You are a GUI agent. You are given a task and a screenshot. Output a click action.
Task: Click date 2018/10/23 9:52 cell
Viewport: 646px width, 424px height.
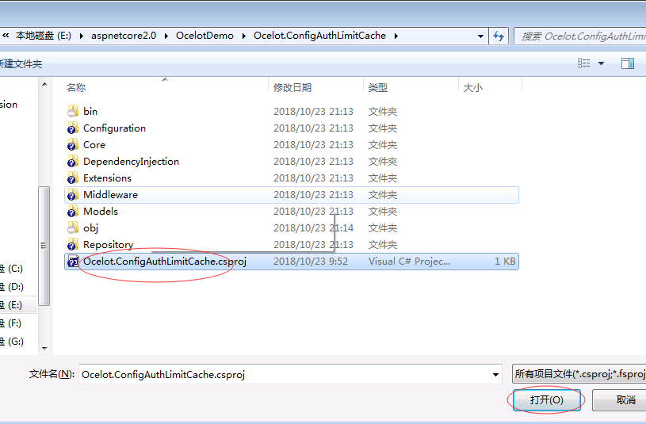[311, 262]
